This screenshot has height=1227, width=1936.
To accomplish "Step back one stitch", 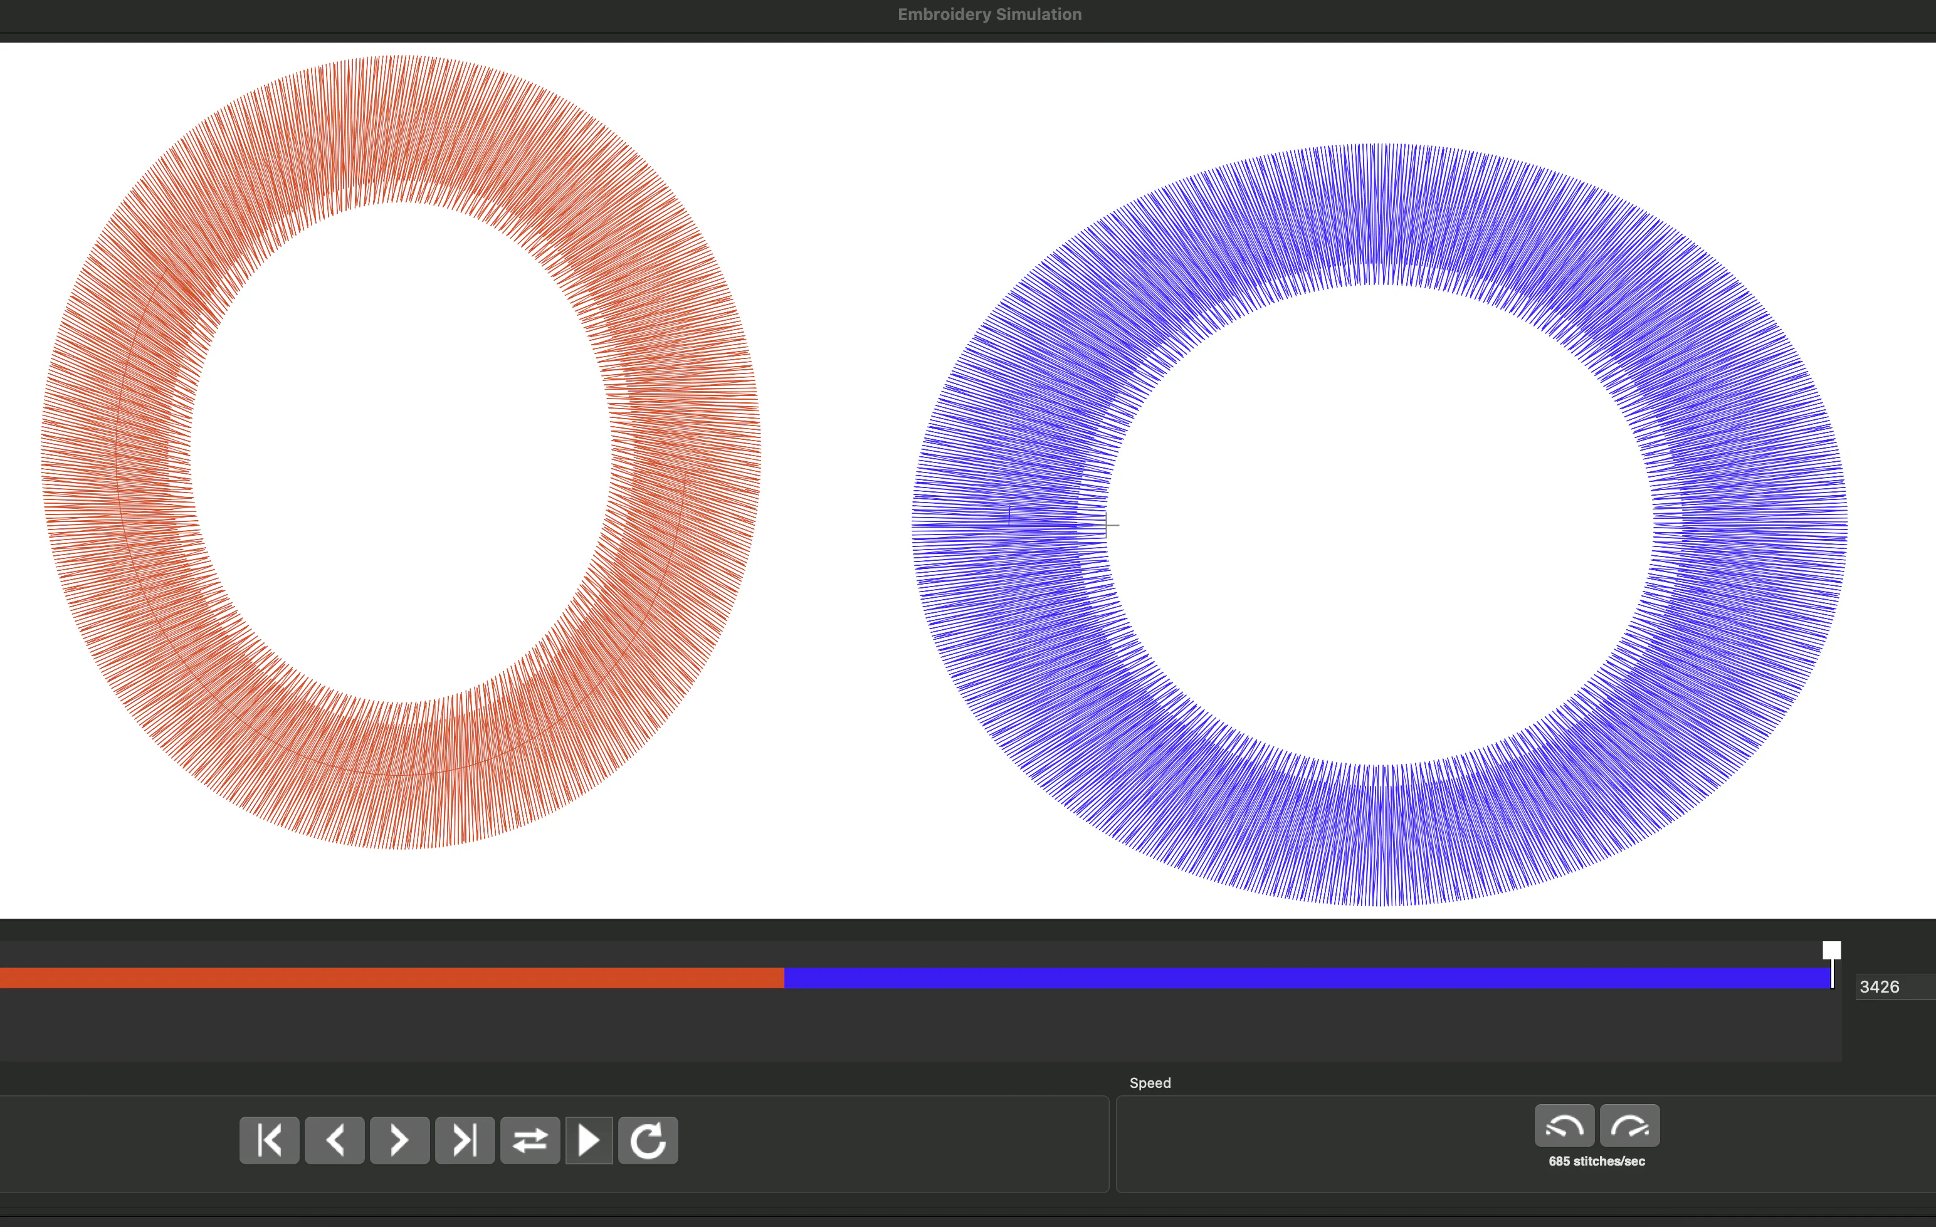I will (334, 1139).
